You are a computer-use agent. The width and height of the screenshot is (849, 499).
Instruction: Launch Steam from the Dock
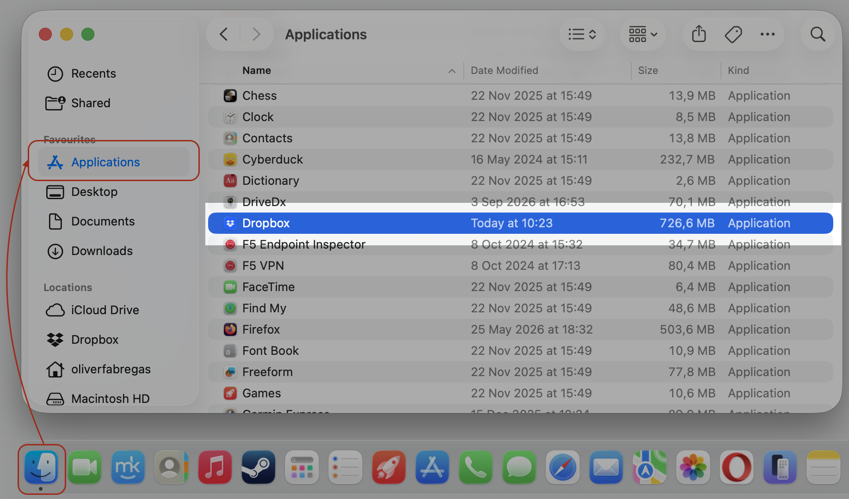pos(258,467)
